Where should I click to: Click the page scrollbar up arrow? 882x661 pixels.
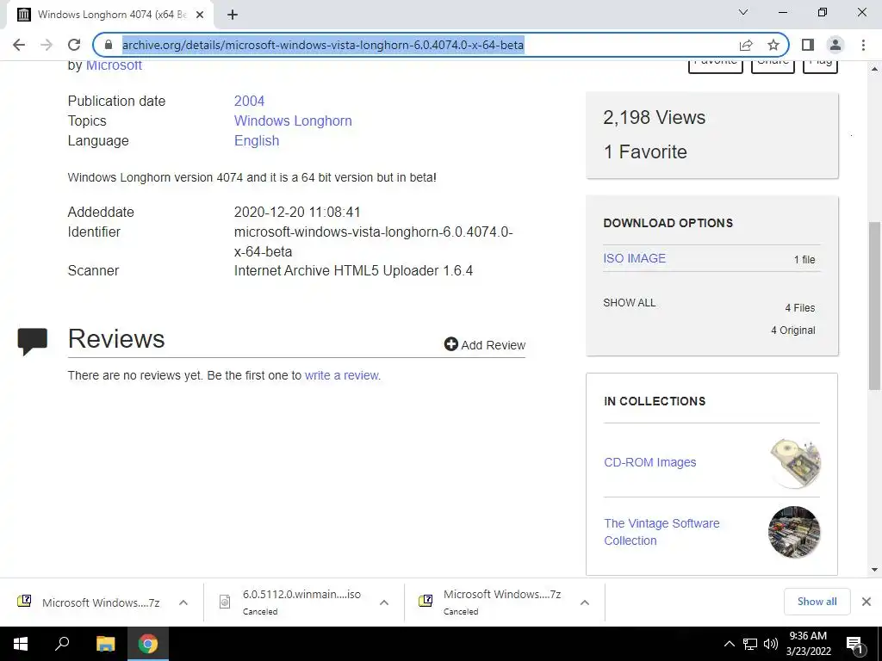[875, 69]
